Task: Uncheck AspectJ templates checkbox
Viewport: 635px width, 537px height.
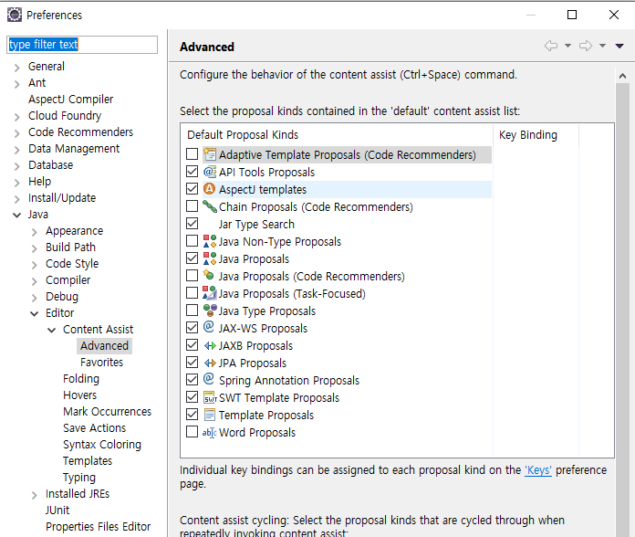Action: [x=192, y=189]
